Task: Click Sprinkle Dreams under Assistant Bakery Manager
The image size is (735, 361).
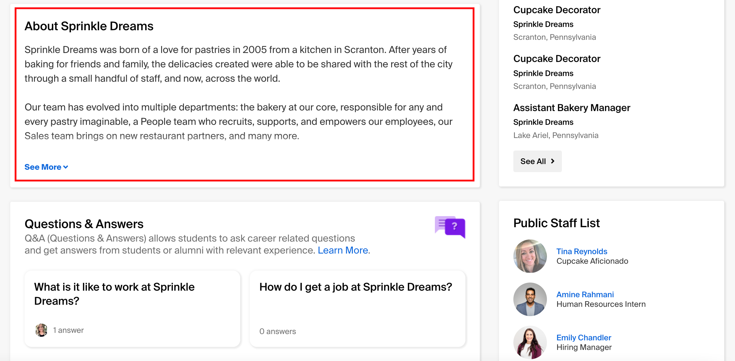Action: [x=543, y=122]
